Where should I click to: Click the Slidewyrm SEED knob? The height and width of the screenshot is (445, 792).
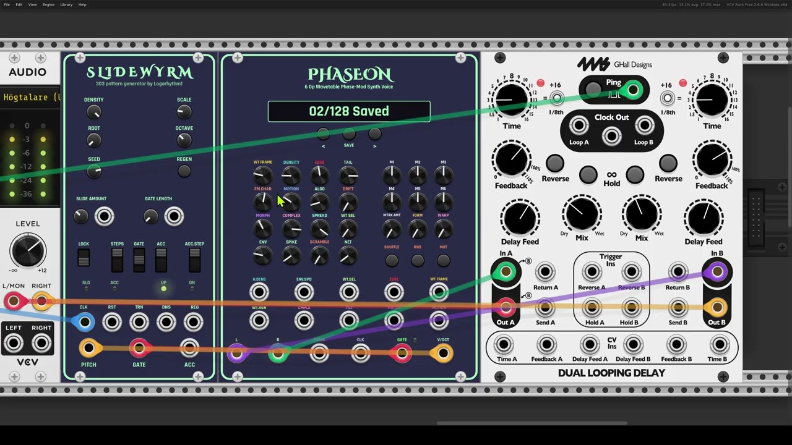(x=93, y=171)
